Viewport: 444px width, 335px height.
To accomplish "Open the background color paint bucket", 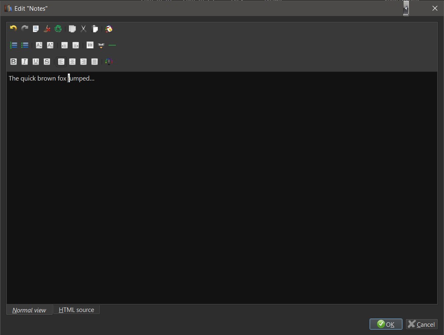I will point(109,29).
